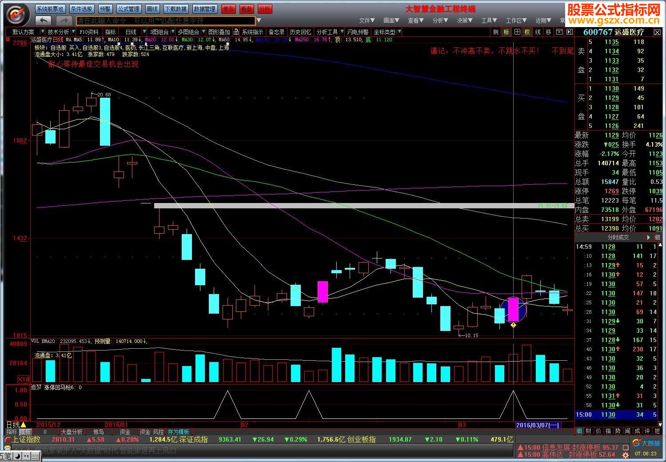This screenshot has height=462, width=666.
Task: Click the round DZH application logo
Action: tap(16, 15)
